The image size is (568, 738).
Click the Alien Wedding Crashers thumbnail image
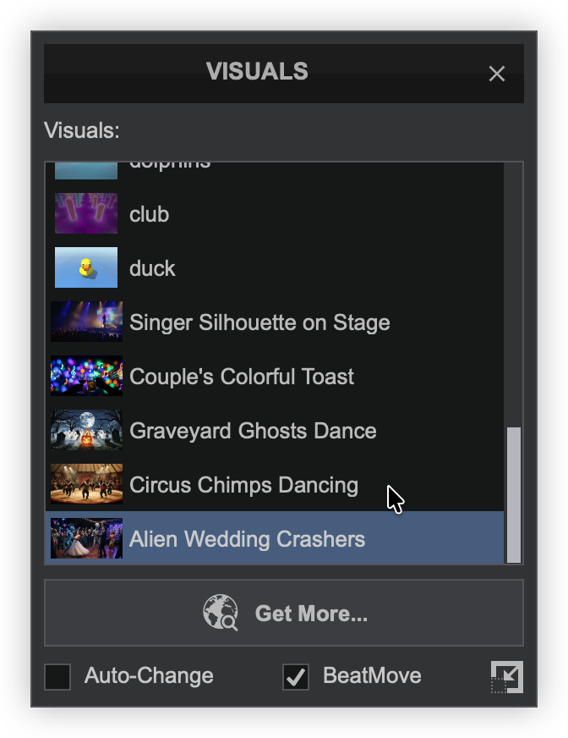click(x=86, y=539)
